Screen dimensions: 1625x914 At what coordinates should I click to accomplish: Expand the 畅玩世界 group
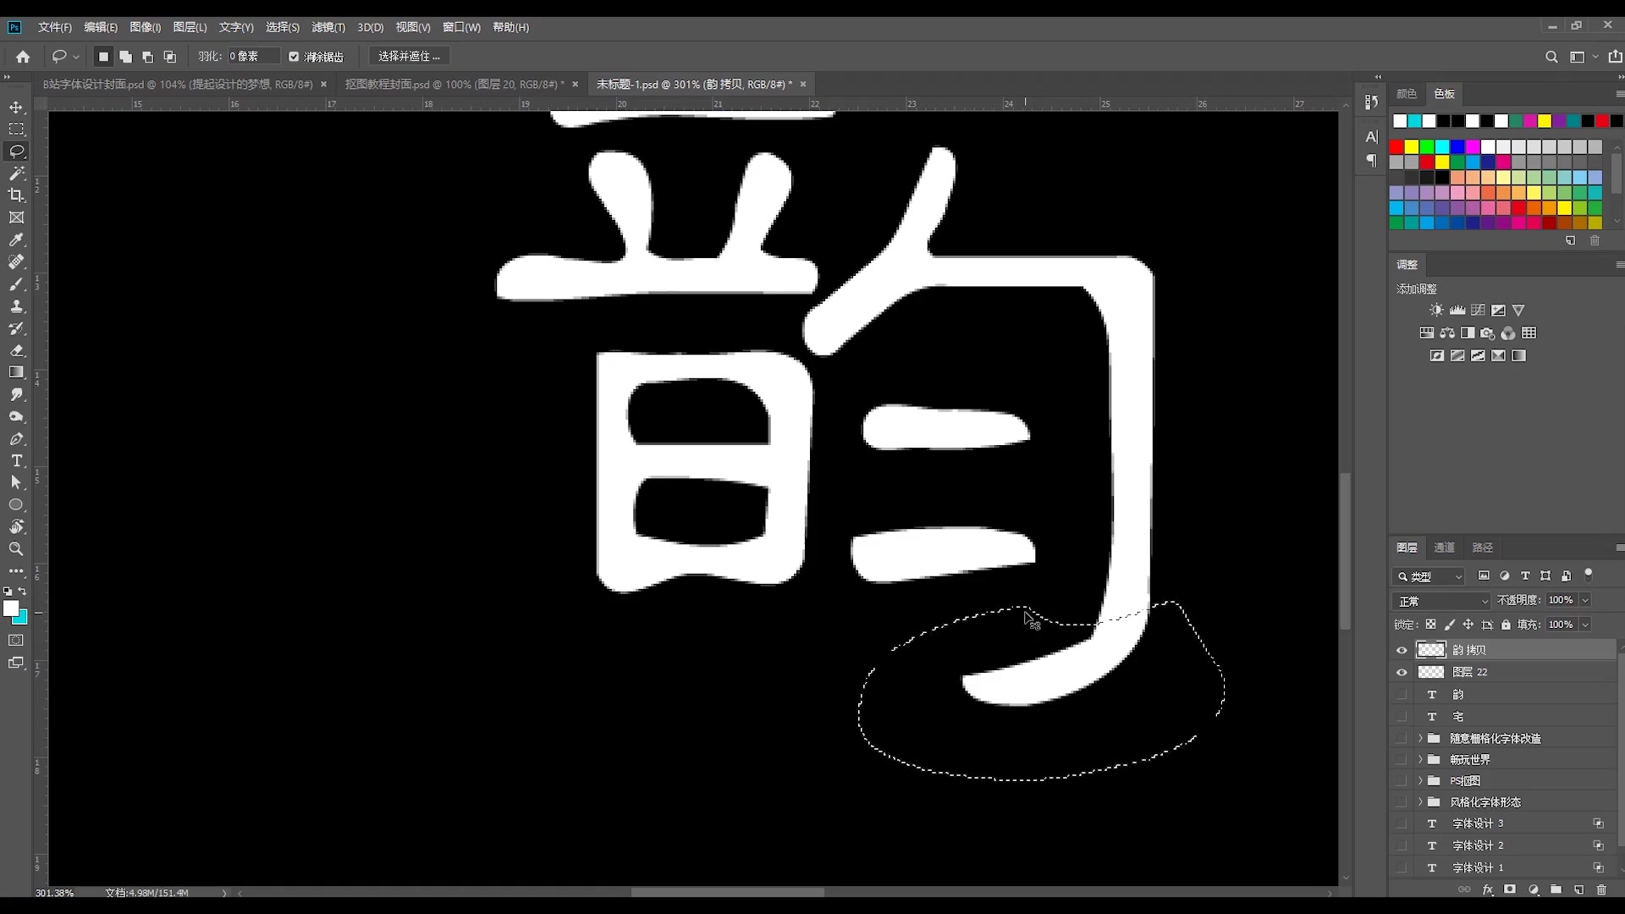click(1420, 760)
